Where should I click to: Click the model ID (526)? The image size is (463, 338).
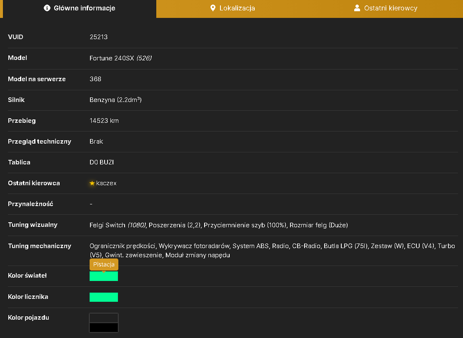[144, 58]
